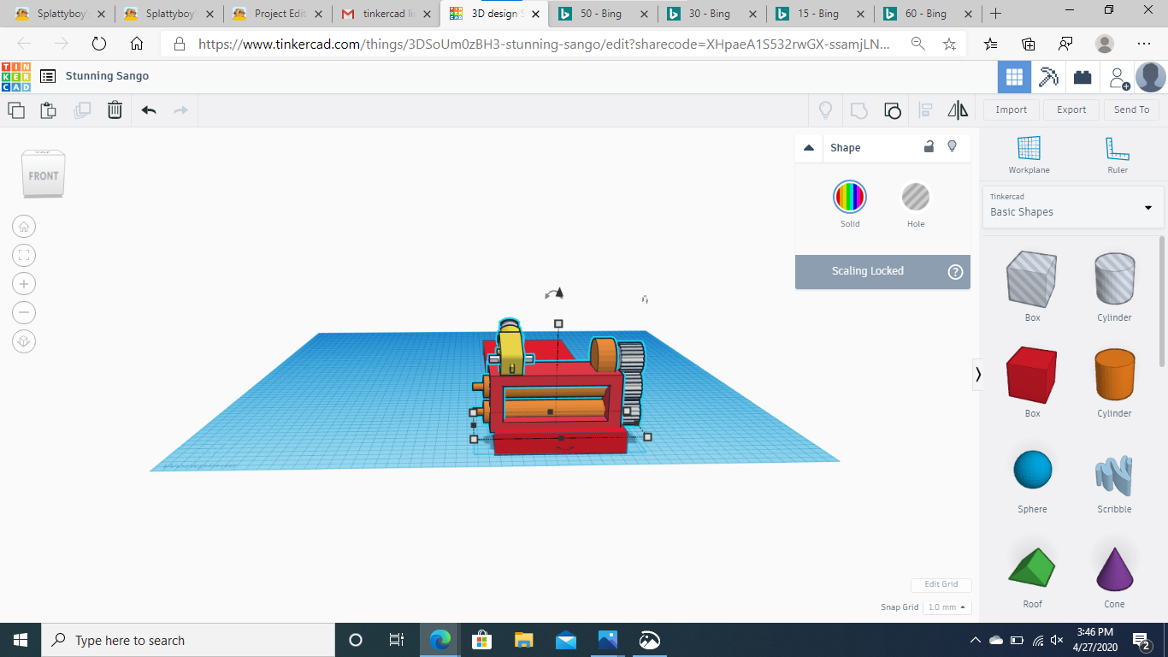The image size is (1168, 657).
Task: Open a new browser tab
Action: 995,14
